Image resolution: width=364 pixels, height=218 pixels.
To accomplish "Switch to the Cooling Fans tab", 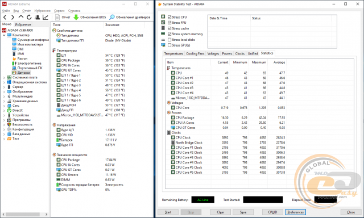I will [195, 53].
